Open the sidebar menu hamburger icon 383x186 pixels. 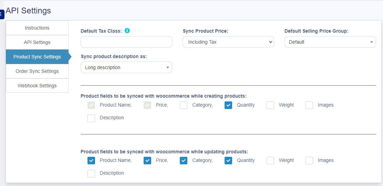(x=2, y=14)
